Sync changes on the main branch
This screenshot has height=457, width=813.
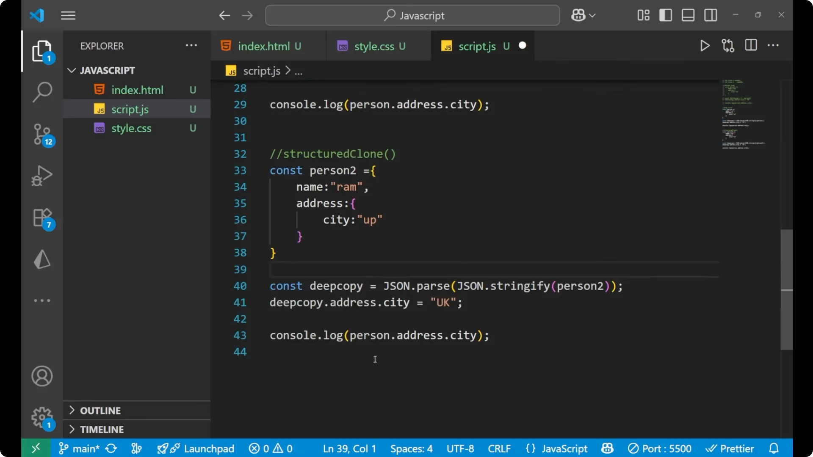point(111,448)
